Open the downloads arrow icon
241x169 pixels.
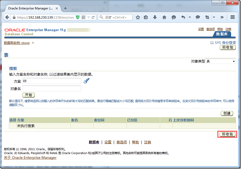click(155, 18)
